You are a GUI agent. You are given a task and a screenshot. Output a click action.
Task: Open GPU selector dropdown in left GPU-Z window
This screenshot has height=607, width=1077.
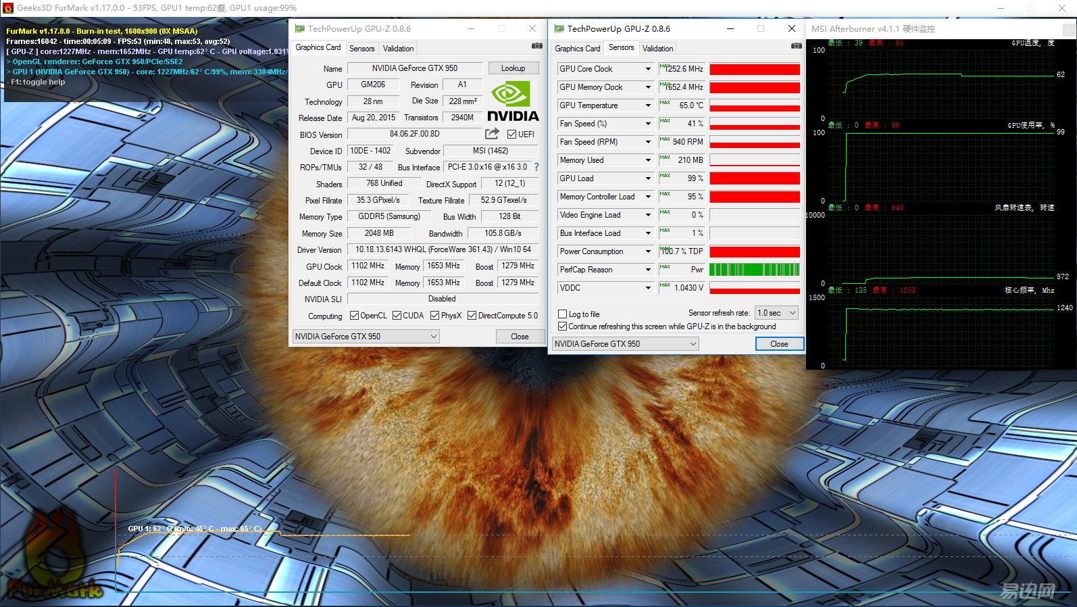coord(366,337)
